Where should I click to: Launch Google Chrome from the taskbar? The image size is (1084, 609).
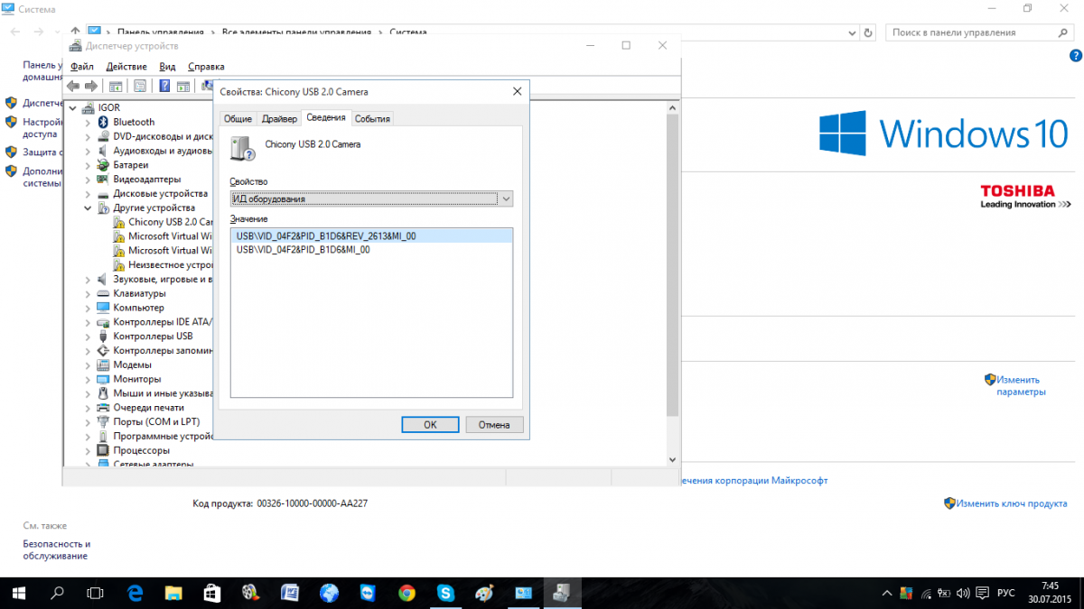tap(406, 592)
